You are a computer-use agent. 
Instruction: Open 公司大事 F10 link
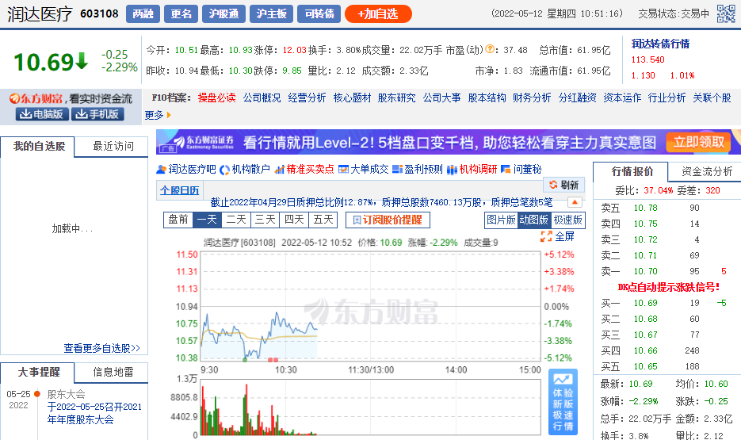point(442,98)
